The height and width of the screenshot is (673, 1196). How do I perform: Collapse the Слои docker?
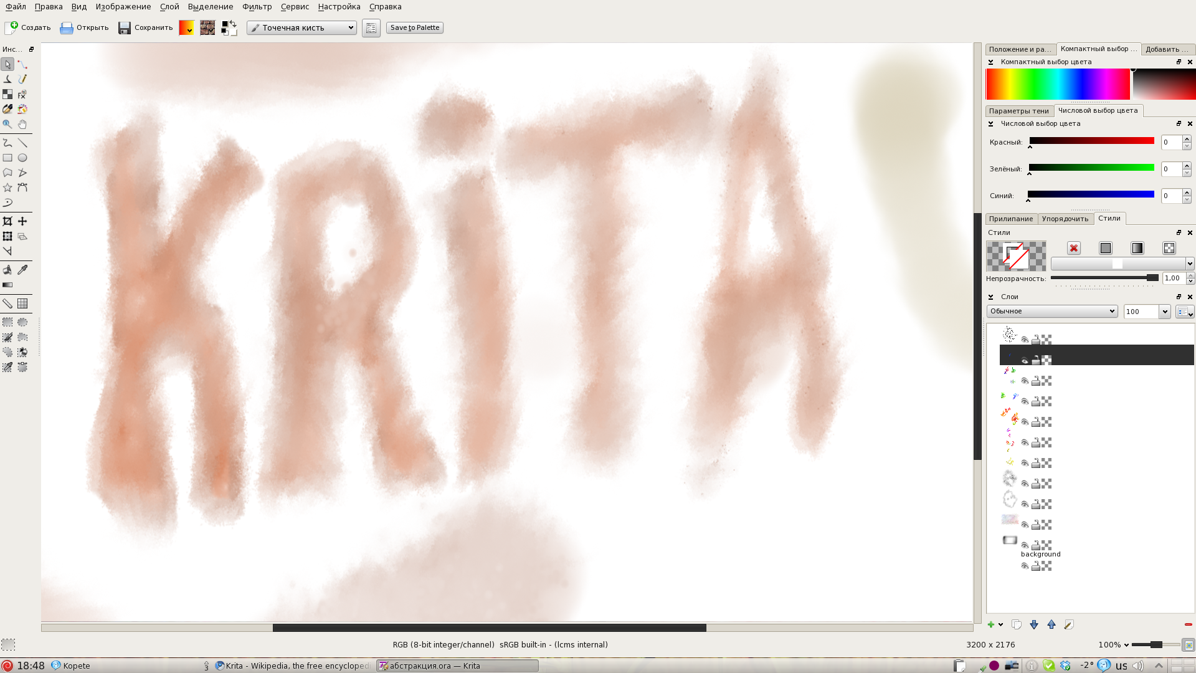click(990, 297)
